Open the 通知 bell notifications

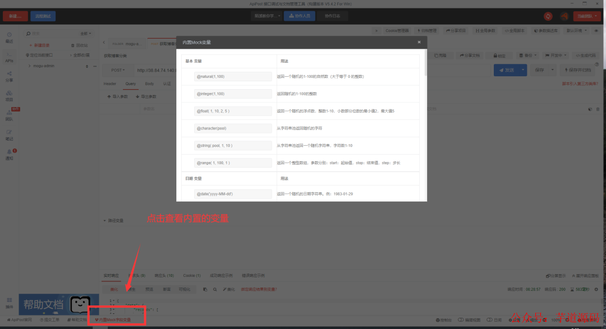[10, 155]
